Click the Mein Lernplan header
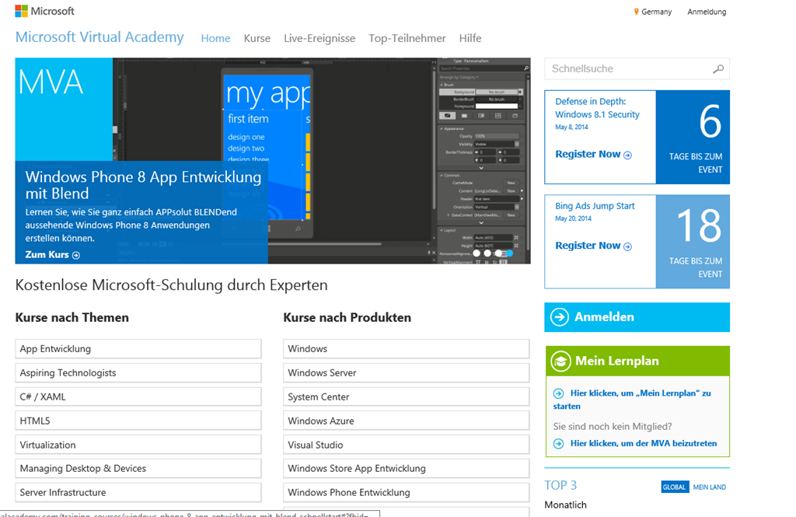 click(637, 362)
